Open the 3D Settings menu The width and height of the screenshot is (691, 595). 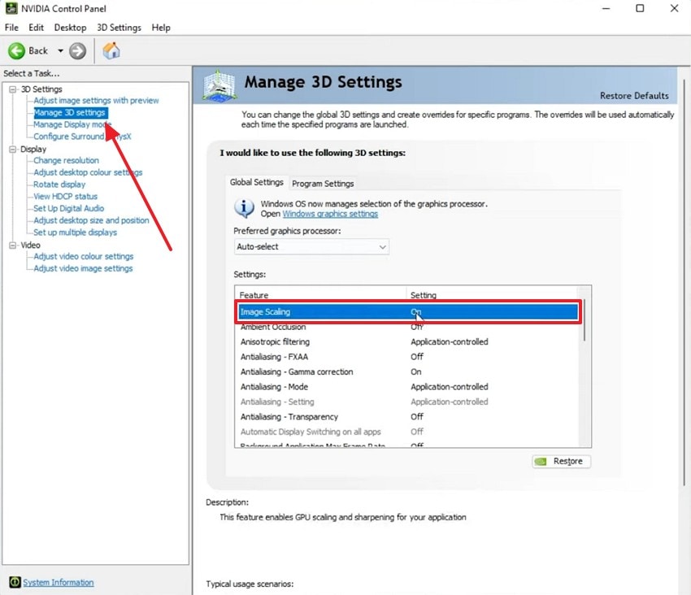coord(119,28)
